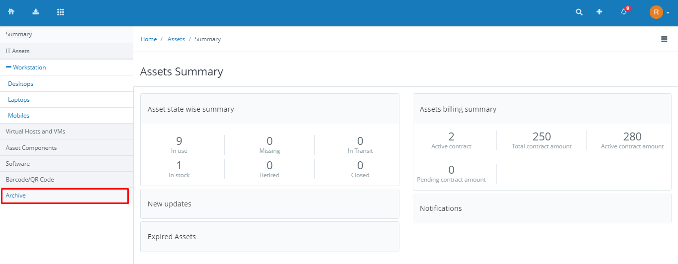Open the hamburger menu beside breadcrumb
Screen dimensions: 678x264
coord(664,39)
